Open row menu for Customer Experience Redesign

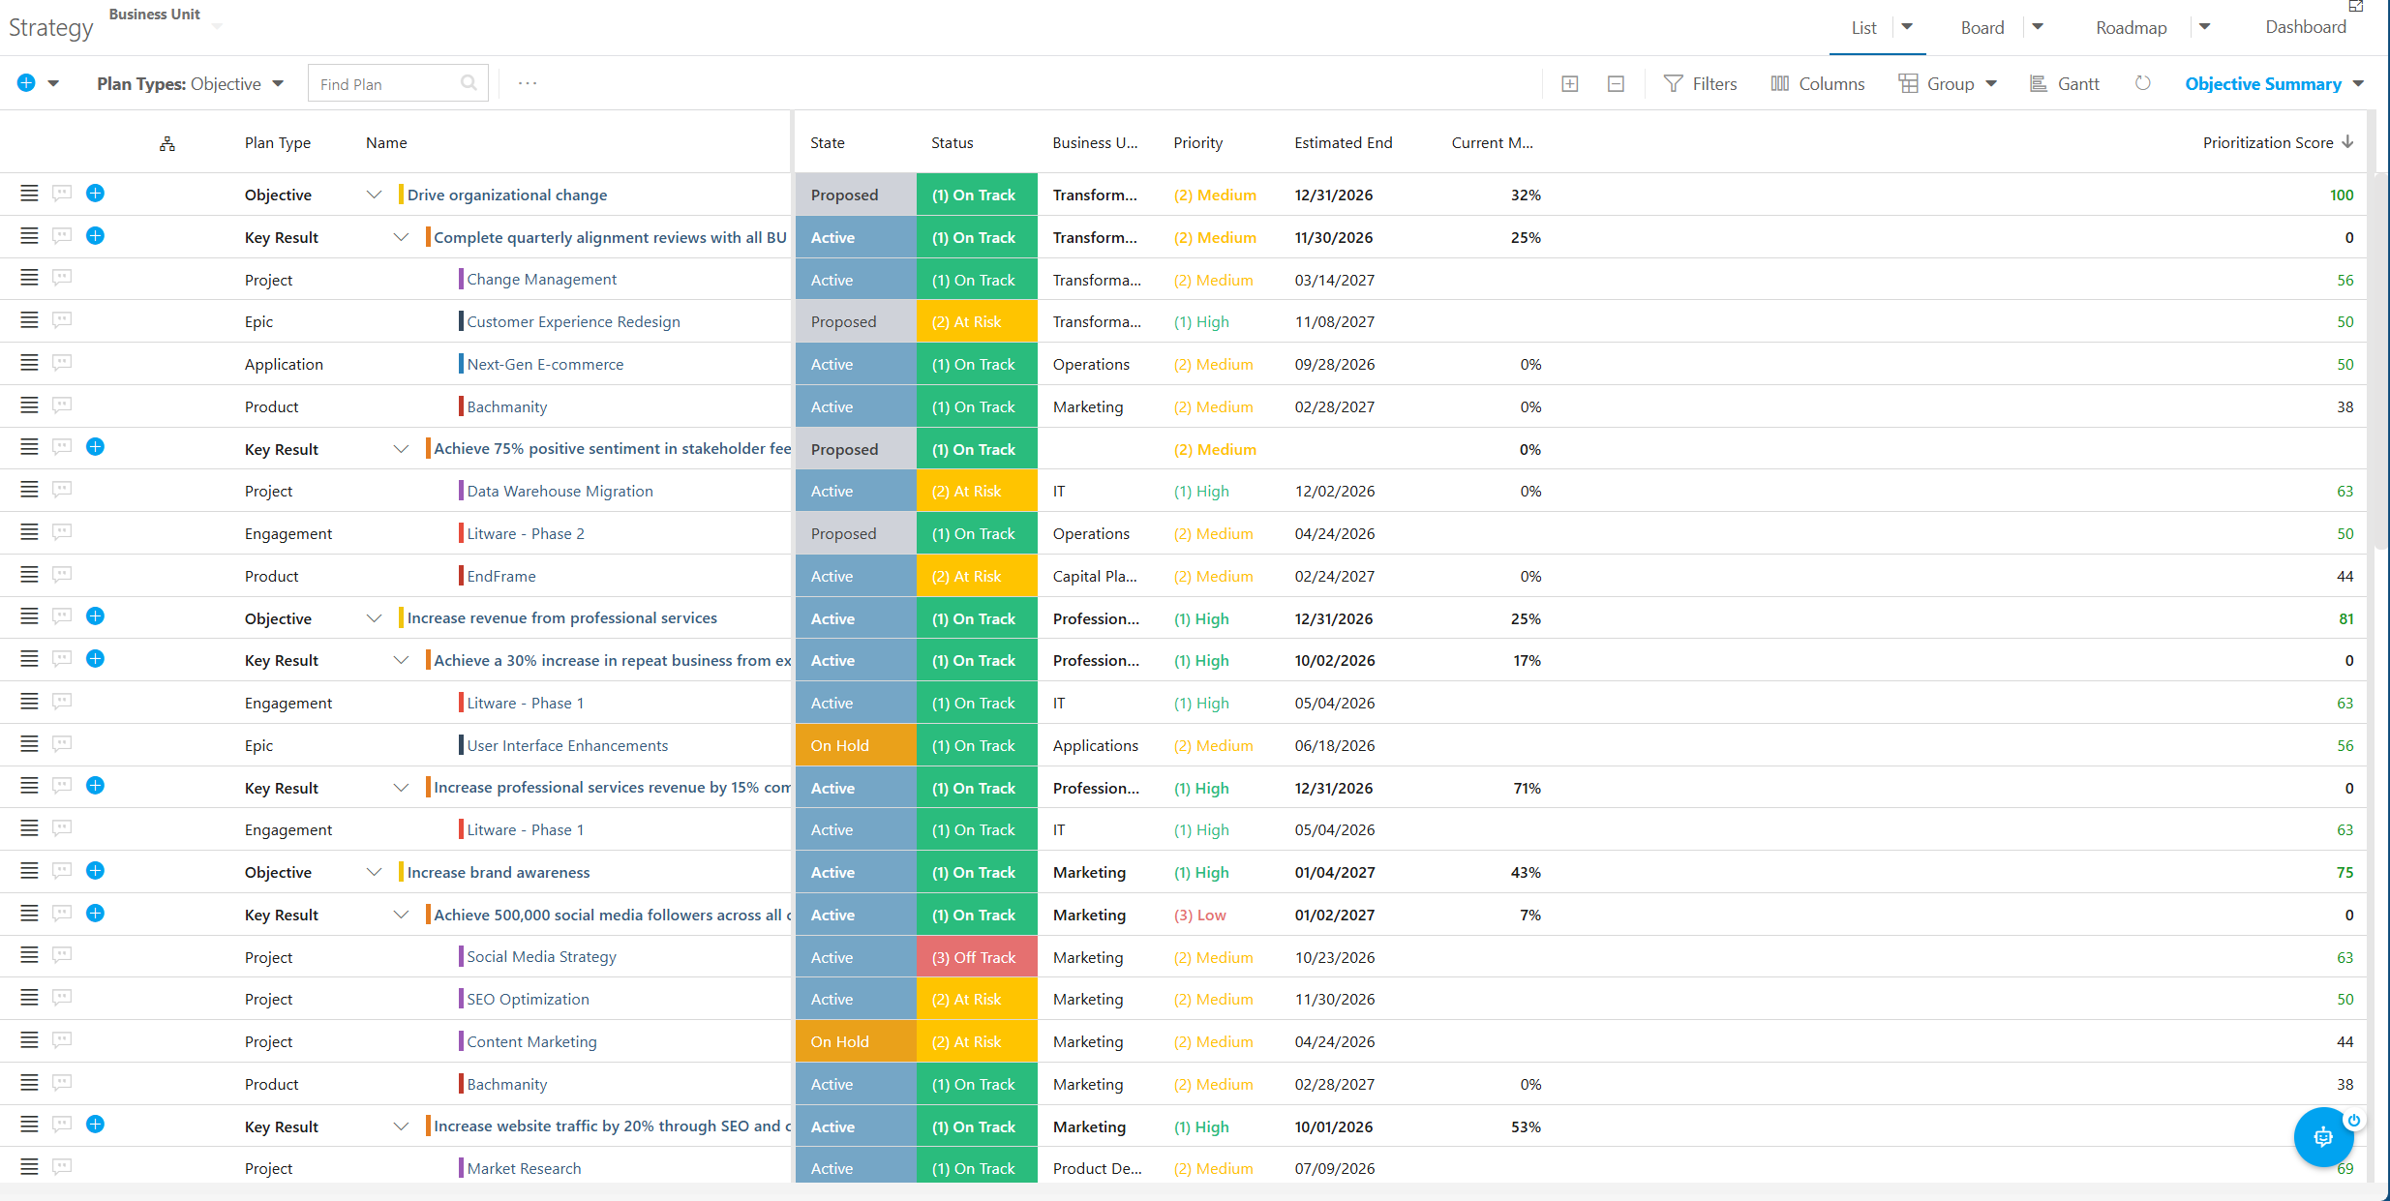pyautogui.click(x=29, y=320)
